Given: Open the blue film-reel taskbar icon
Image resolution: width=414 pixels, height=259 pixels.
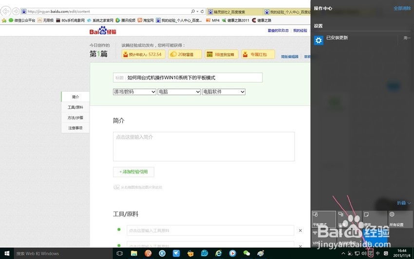Looking at the screenshot, I should point(205,254).
